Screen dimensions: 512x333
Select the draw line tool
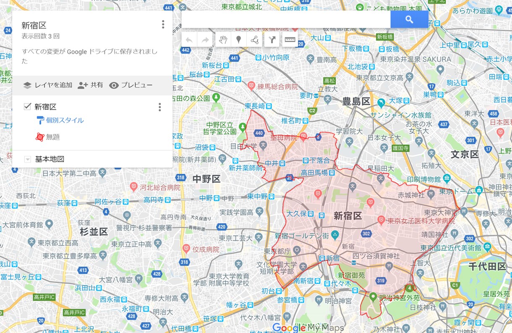(255, 40)
